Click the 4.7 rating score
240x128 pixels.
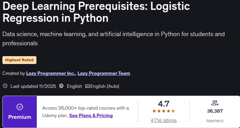(x=164, y=104)
